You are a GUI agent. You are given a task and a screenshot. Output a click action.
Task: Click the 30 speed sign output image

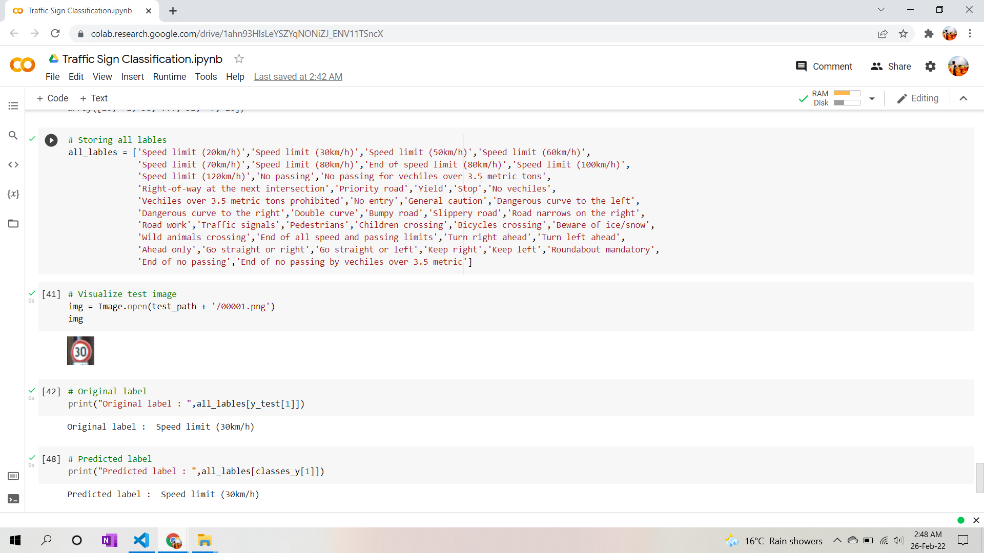coord(80,351)
